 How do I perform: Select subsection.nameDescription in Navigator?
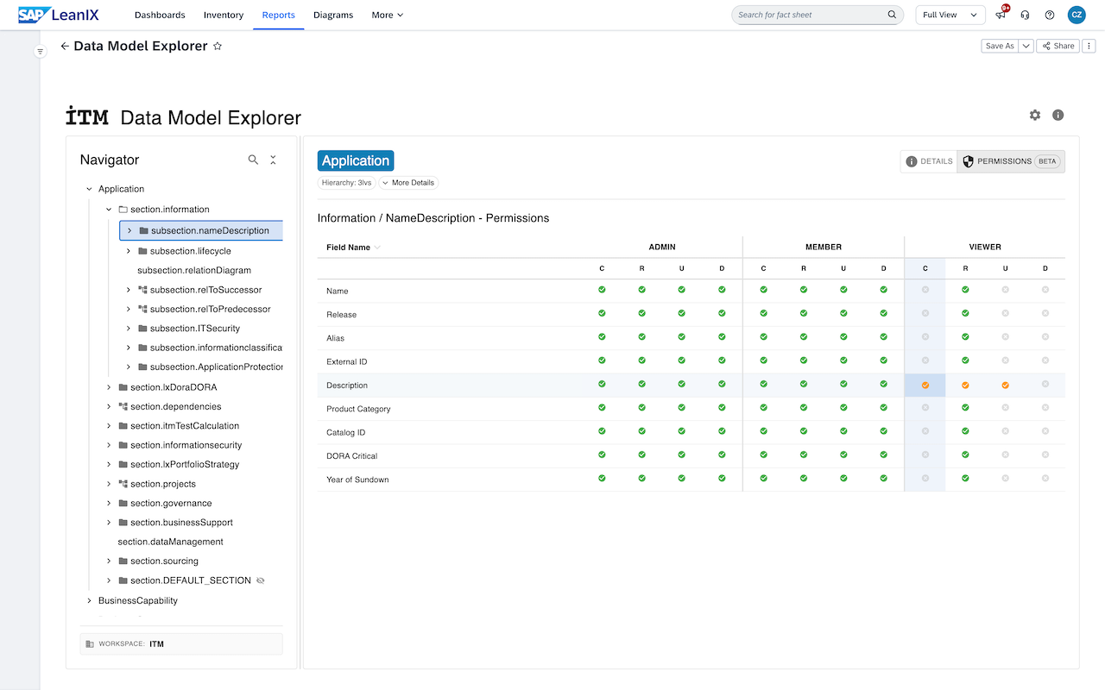tap(201, 230)
